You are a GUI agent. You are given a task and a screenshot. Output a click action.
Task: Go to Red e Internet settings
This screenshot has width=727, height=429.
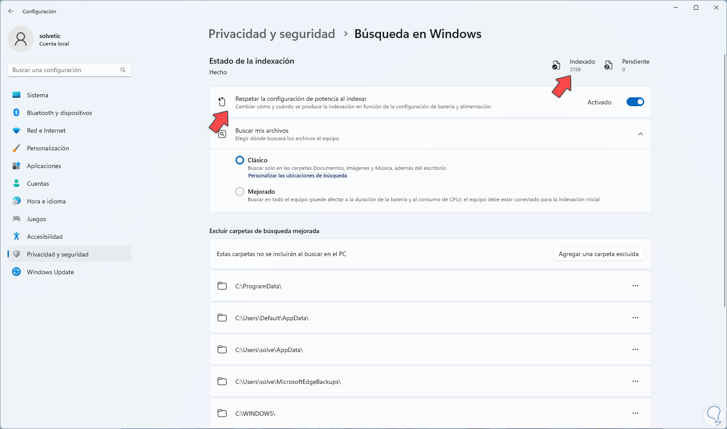coord(46,130)
